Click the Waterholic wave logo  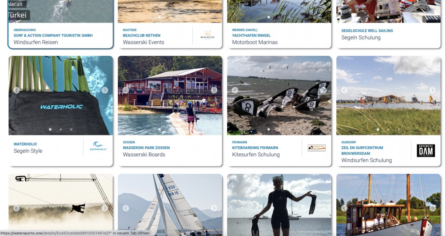(98, 146)
